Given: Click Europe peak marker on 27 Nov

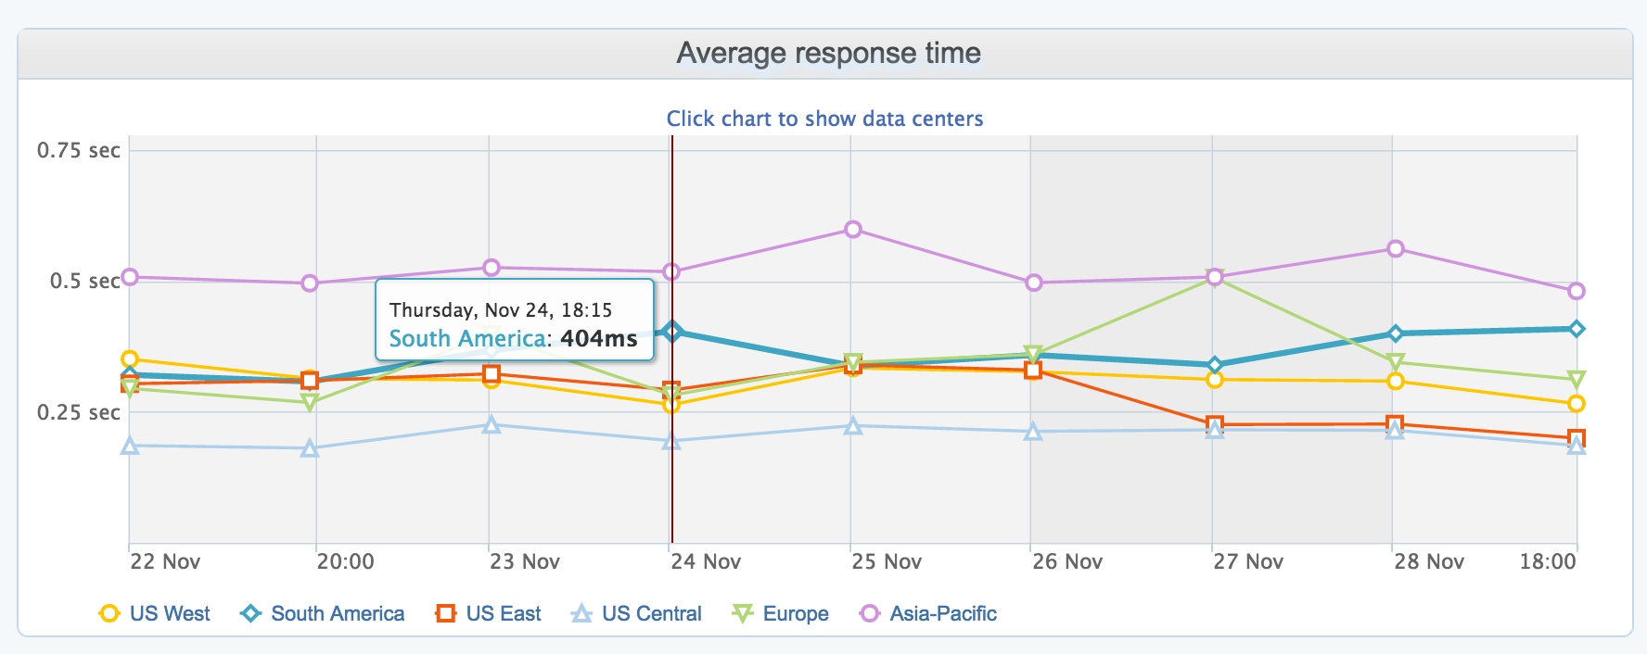Looking at the screenshot, I should point(1215,278).
